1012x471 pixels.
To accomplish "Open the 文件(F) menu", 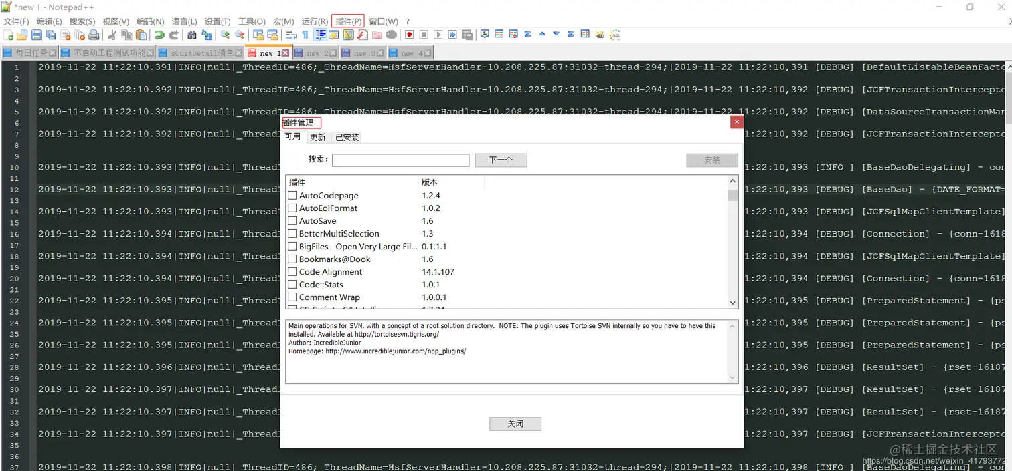I will pos(17,21).
